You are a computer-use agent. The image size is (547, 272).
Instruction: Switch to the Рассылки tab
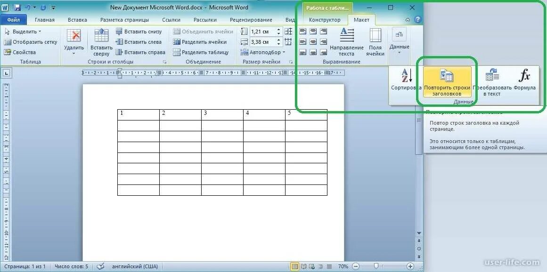coord(205,20)
